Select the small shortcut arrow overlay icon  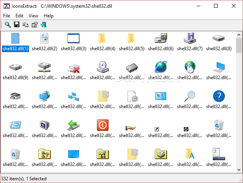(x=157, y=129)
